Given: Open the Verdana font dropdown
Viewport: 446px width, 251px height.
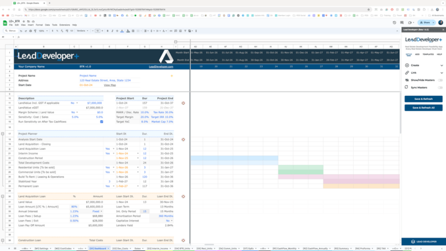Looking at the screenshot, I should tap(82, 30).
